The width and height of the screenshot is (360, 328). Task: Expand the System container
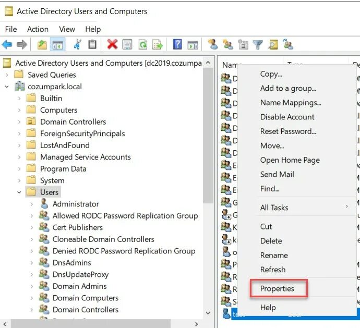click(x=19, y=180)
